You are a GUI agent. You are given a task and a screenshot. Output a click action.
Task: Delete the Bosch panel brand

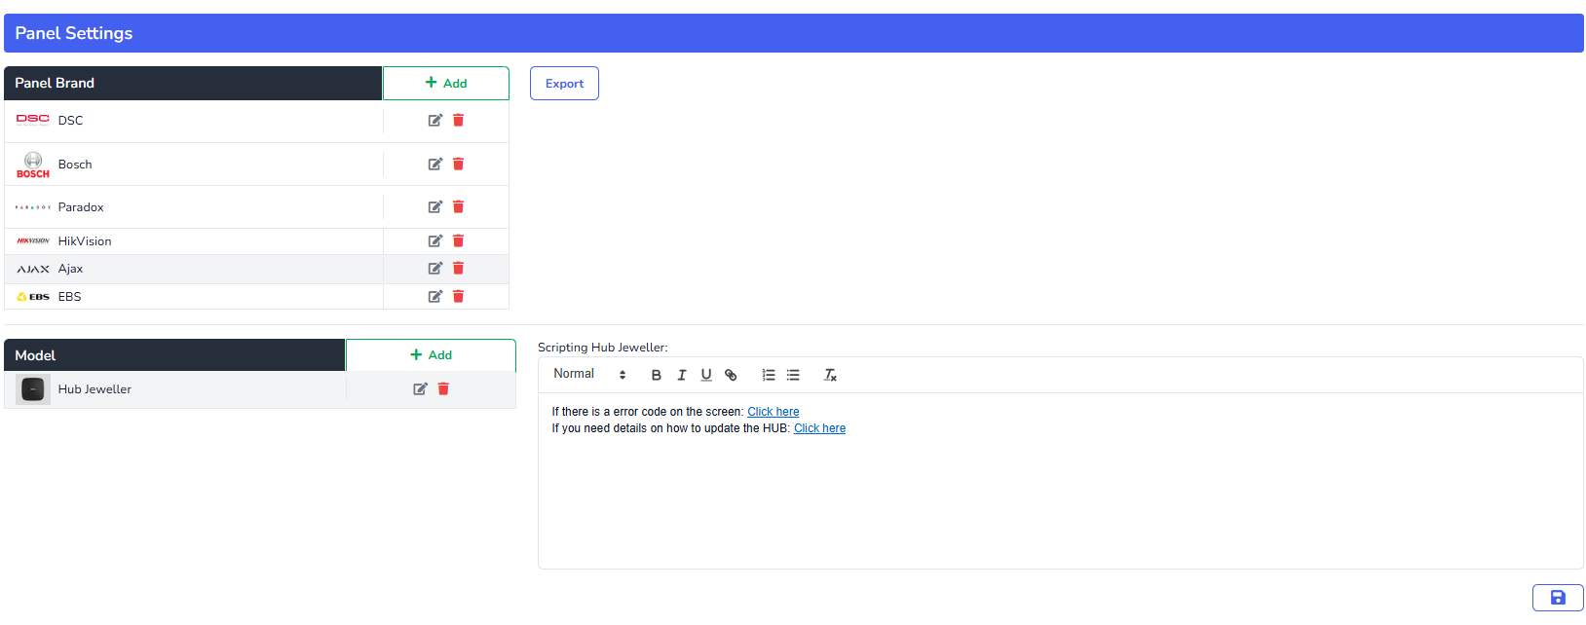458,165
